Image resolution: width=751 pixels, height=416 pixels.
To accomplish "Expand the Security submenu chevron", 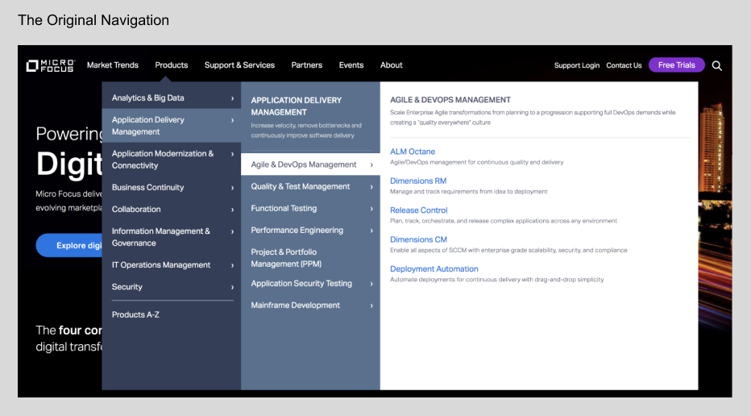I will point(232,287).
